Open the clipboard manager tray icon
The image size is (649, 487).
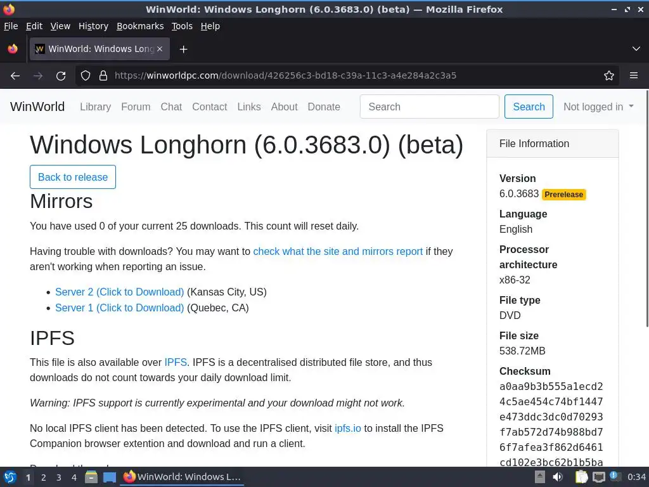coord(582,477)
